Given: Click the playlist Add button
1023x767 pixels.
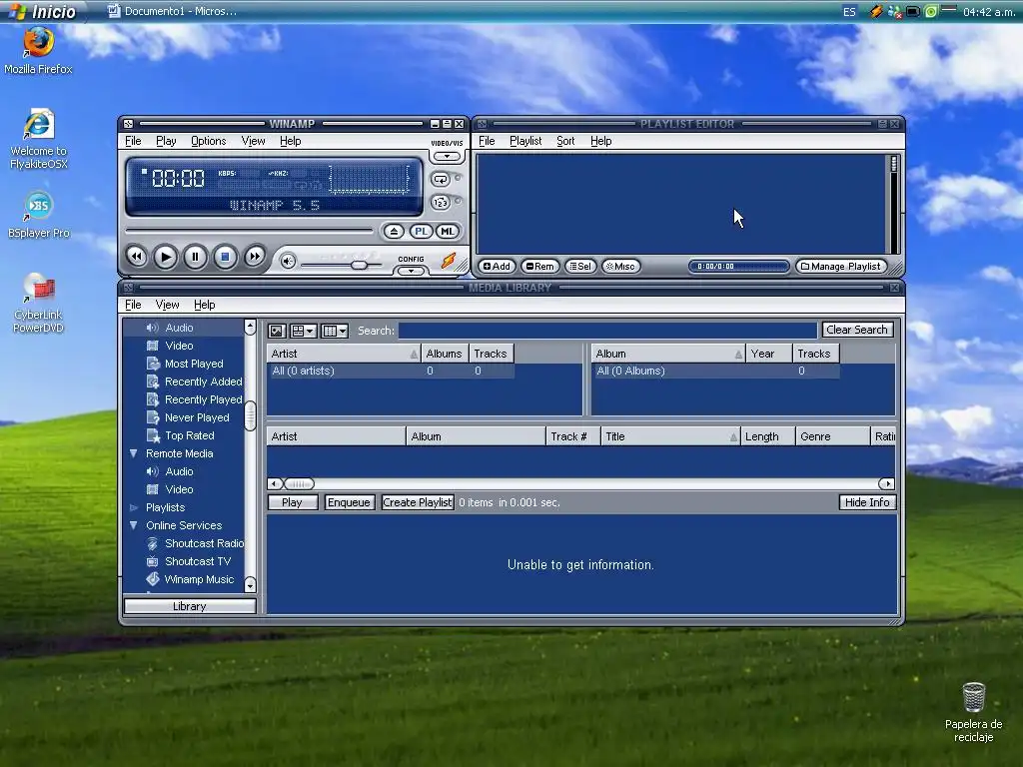Looking at the screenshot, I should 498,266.
